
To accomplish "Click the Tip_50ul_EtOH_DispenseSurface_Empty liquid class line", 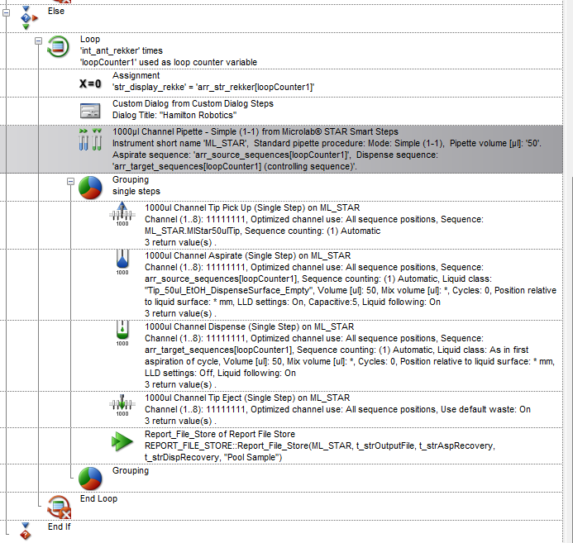I will pyautogui.click(x=351, y=291).
